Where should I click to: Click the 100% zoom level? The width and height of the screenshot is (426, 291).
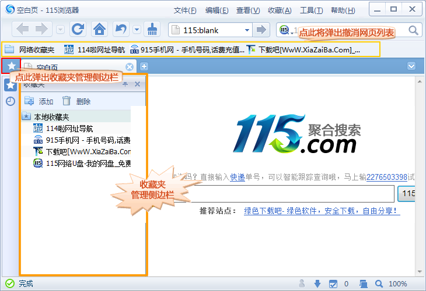pos(398,283)
